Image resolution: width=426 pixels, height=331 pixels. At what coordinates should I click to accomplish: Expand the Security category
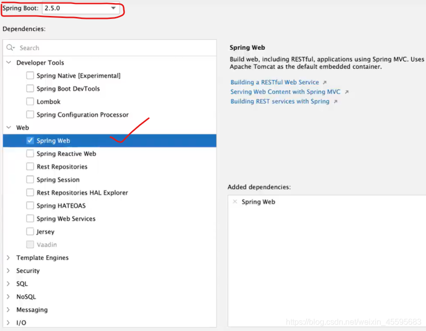point(8,271)
